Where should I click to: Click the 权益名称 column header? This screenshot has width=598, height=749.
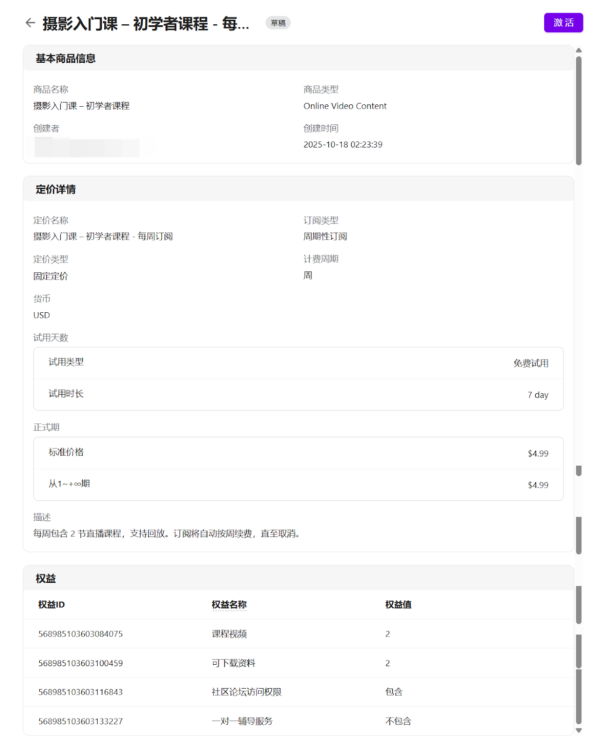click(x=229, y=605)
